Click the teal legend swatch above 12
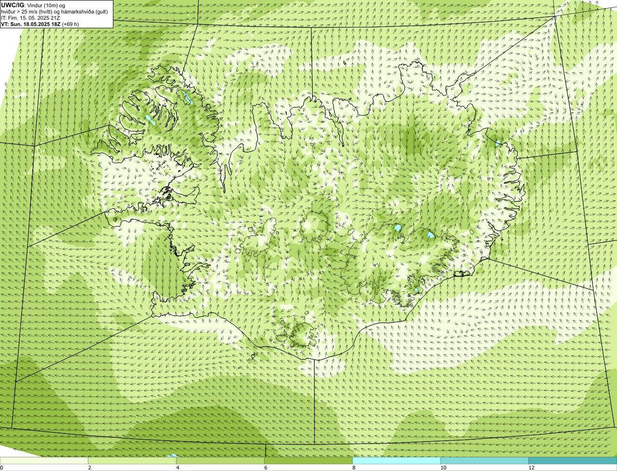 [573, 461]
